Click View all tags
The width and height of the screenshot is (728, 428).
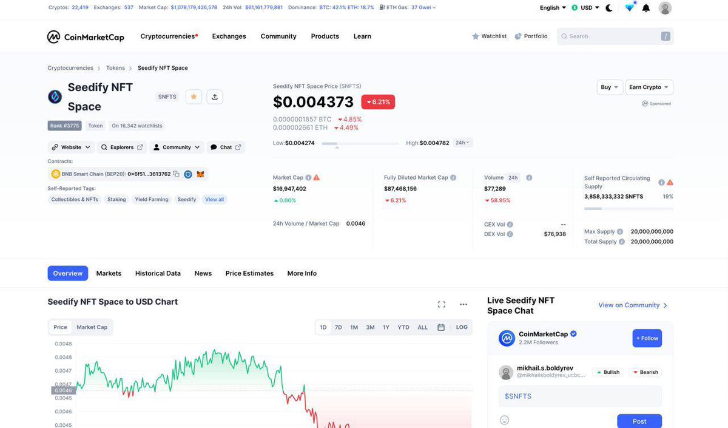pos(214,199)
